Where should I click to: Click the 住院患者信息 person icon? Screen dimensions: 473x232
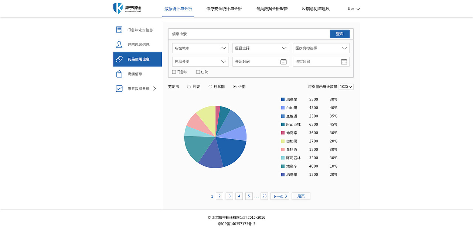pyautogui.click(x=119, y=45)
